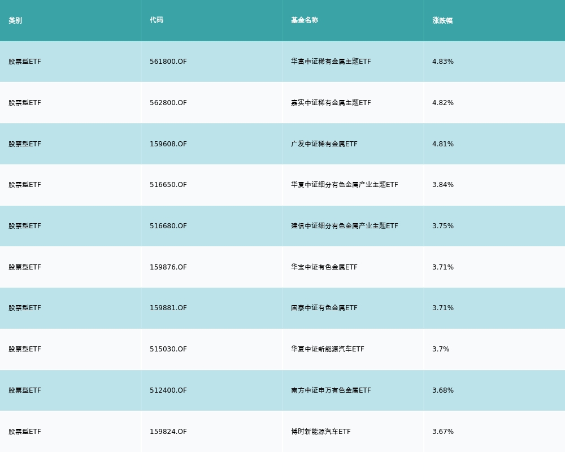Click fund name 华夏中证细分有色金属产业主题ETF
The width and height of the screenshot is (565, 452).
345,185
